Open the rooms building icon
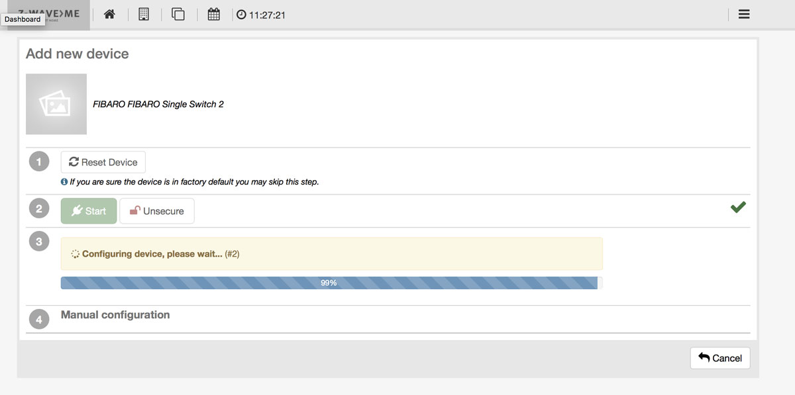The height and width of the screenshot is (395, 795). (x=144, y=14)
